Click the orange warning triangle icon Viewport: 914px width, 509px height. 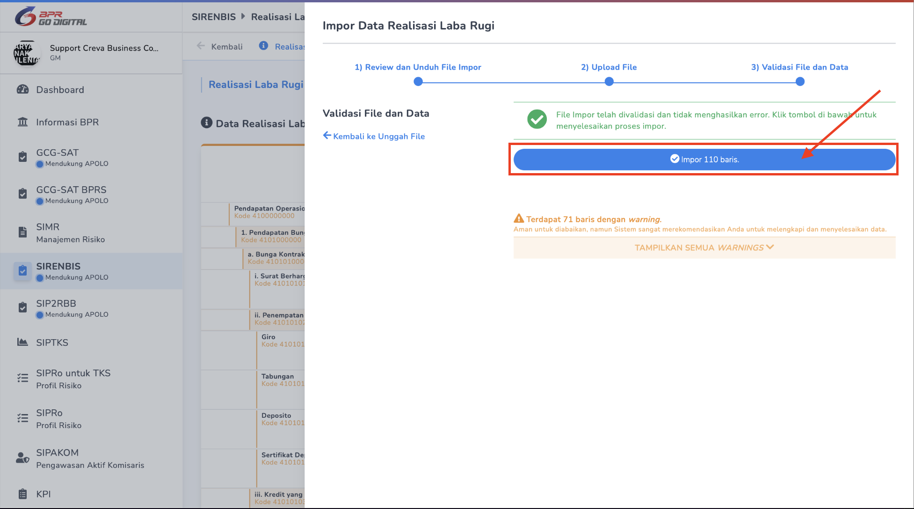[519, 218]
